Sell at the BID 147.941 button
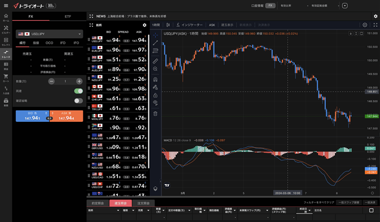 [x=32, y=116]
